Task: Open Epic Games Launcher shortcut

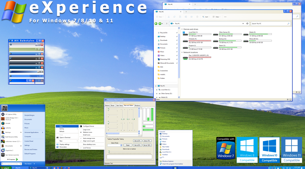Action: [10, 155]
